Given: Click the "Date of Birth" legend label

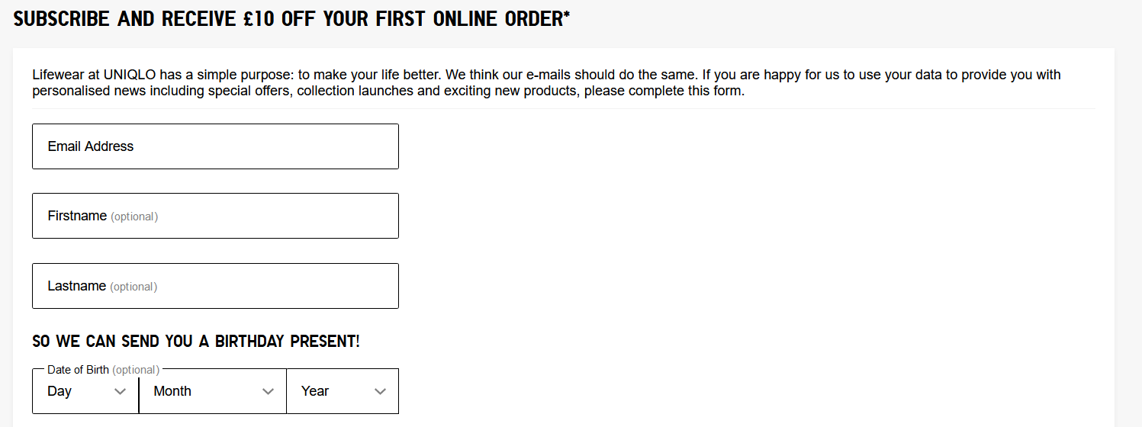Looking at the screenshot, I should [78, 370].
